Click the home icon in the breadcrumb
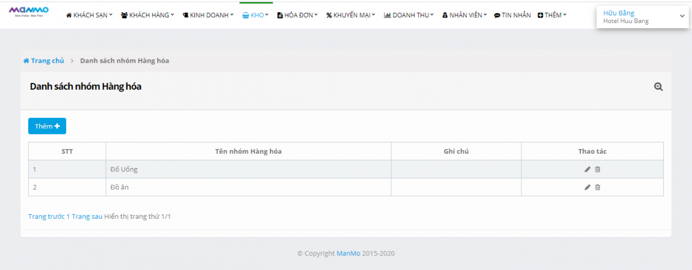 (26, 60)
